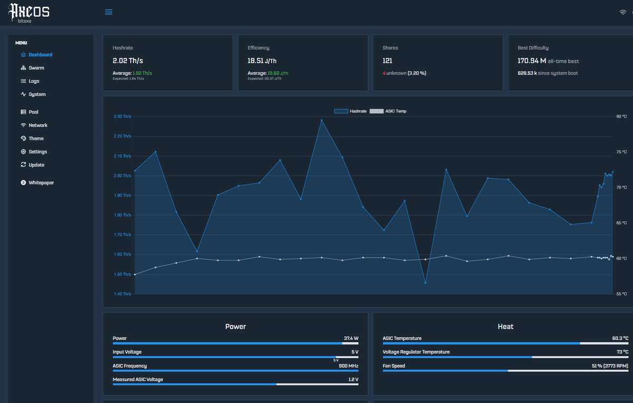The width and height of the screenshot is (633, 403).
Task: Click the 37.4 W power reading
Action: 351,338
